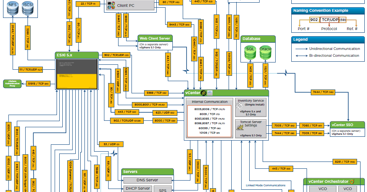The width and height of the screenshot is (367, 192).
Task: Click the Tomcat cat icon
Action: pyautogui.click(x=240, y=127)
